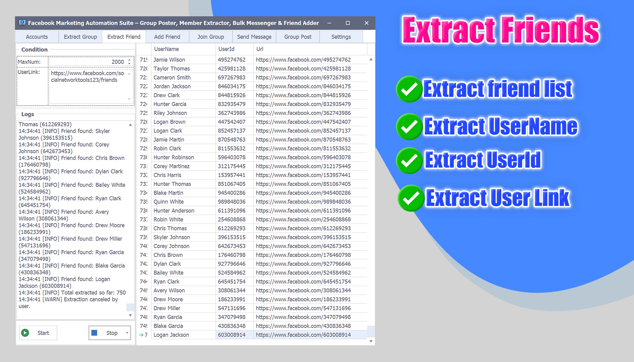Click UserId cell 254608868

pos(235,219)
